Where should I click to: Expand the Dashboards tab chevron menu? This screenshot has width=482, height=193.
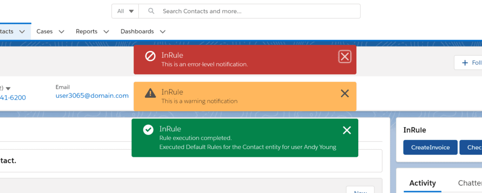[162, 32]
